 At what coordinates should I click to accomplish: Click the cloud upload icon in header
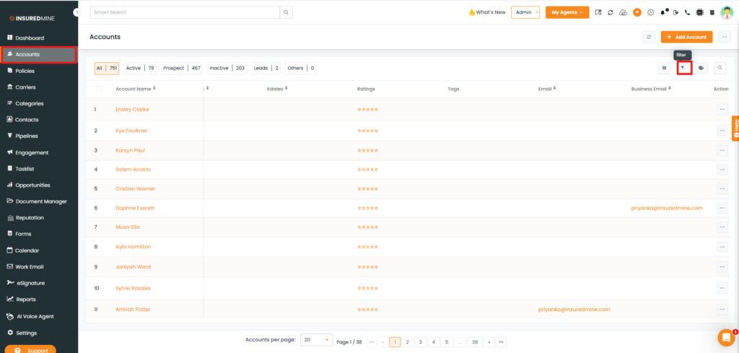point(624,12)
